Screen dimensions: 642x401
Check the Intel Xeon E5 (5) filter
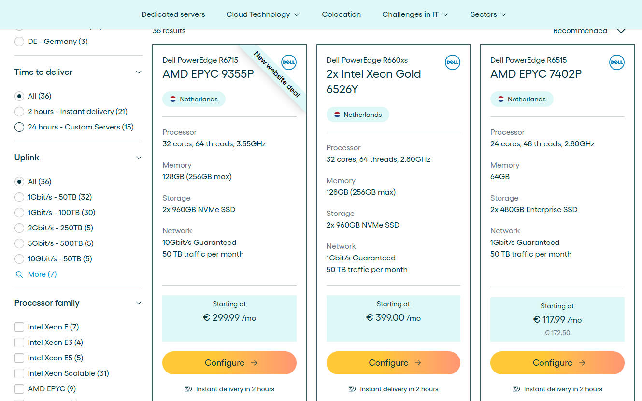(x=19, y=358)
